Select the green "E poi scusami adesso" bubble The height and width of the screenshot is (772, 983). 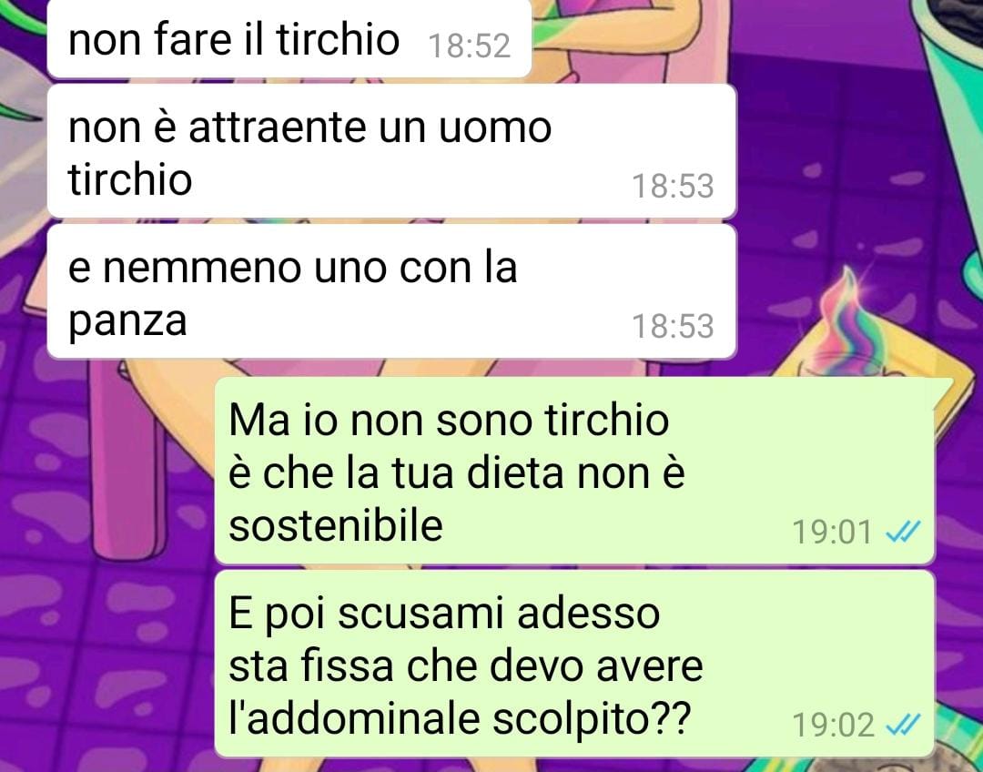coord(575,664)
